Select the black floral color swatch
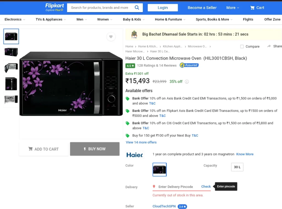The height and width of the screenshot is (209, 282). coord(159,169)
